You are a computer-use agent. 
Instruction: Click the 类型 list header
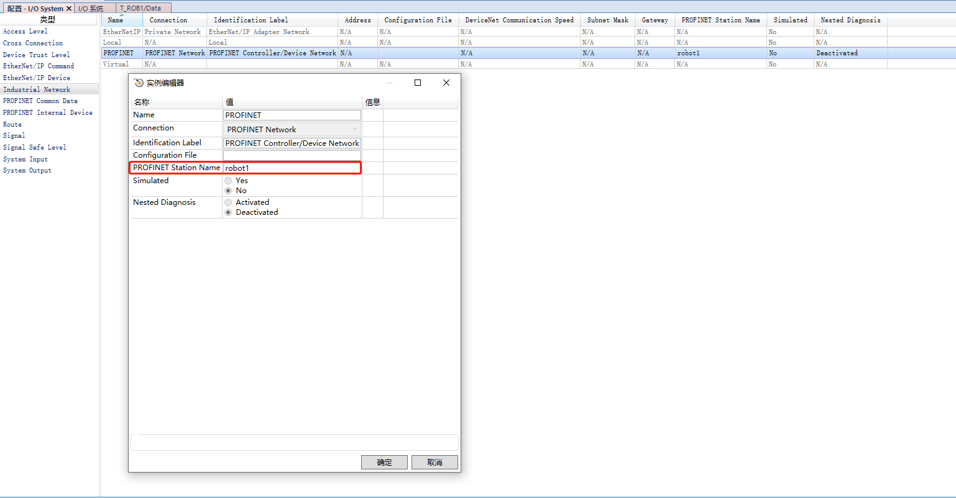coord(48,20)
